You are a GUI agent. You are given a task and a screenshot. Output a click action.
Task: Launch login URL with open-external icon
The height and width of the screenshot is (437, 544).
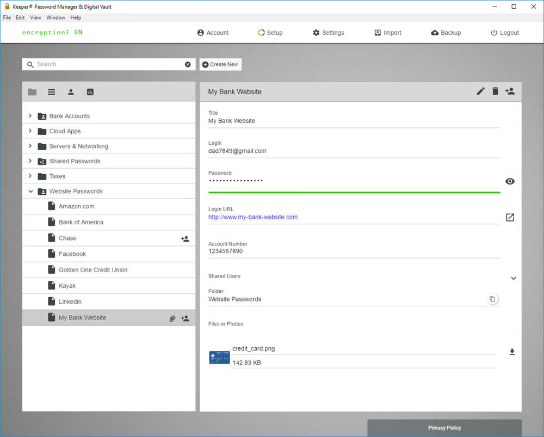(510, 217)
